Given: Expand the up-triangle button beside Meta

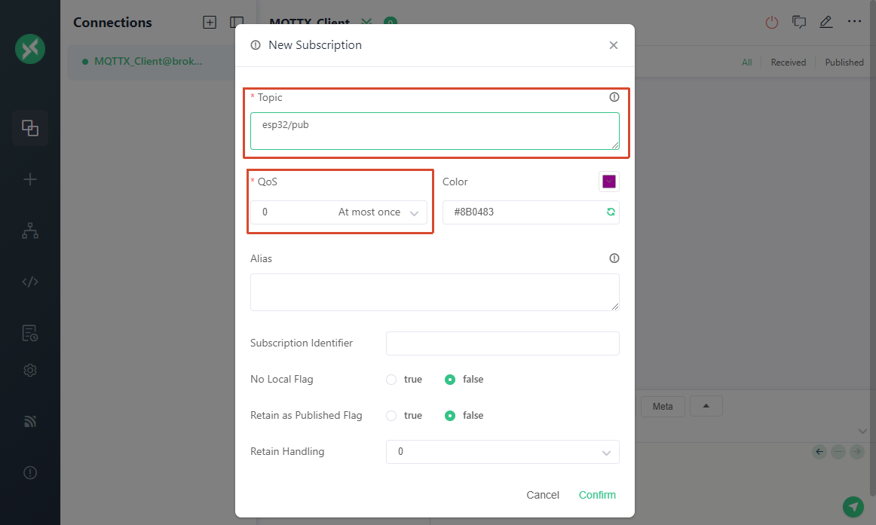Looking at the screenshot, I should click(706, 406).
